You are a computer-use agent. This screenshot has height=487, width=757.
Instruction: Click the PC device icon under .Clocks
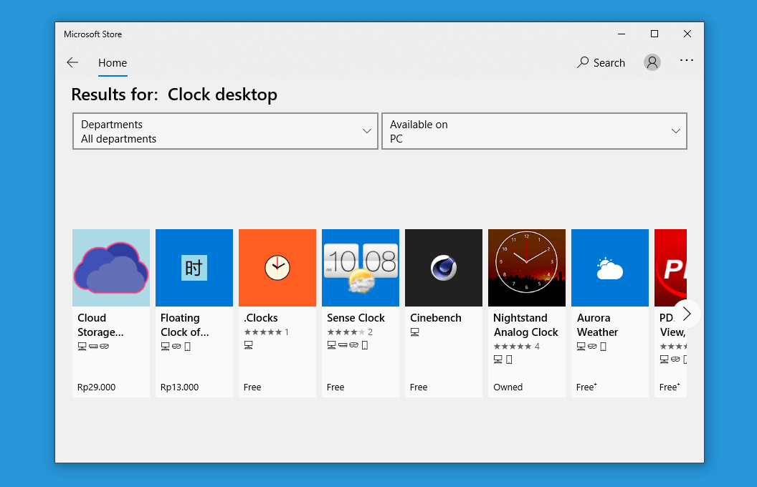tap(248, 344)
